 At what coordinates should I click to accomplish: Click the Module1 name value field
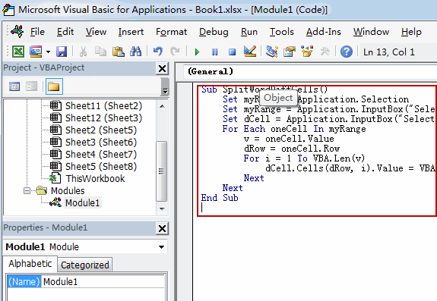pyautogui.click(x=103, y=282)
